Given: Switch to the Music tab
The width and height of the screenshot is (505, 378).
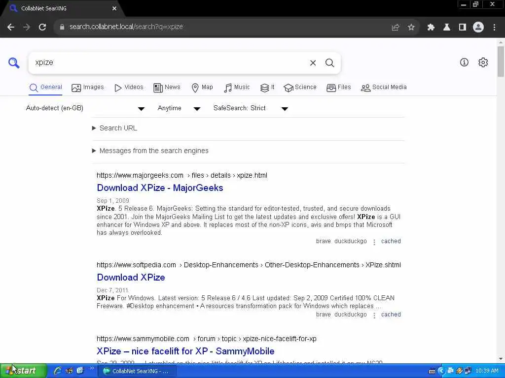Looking at the screenshot, I should tap(237, 88).
